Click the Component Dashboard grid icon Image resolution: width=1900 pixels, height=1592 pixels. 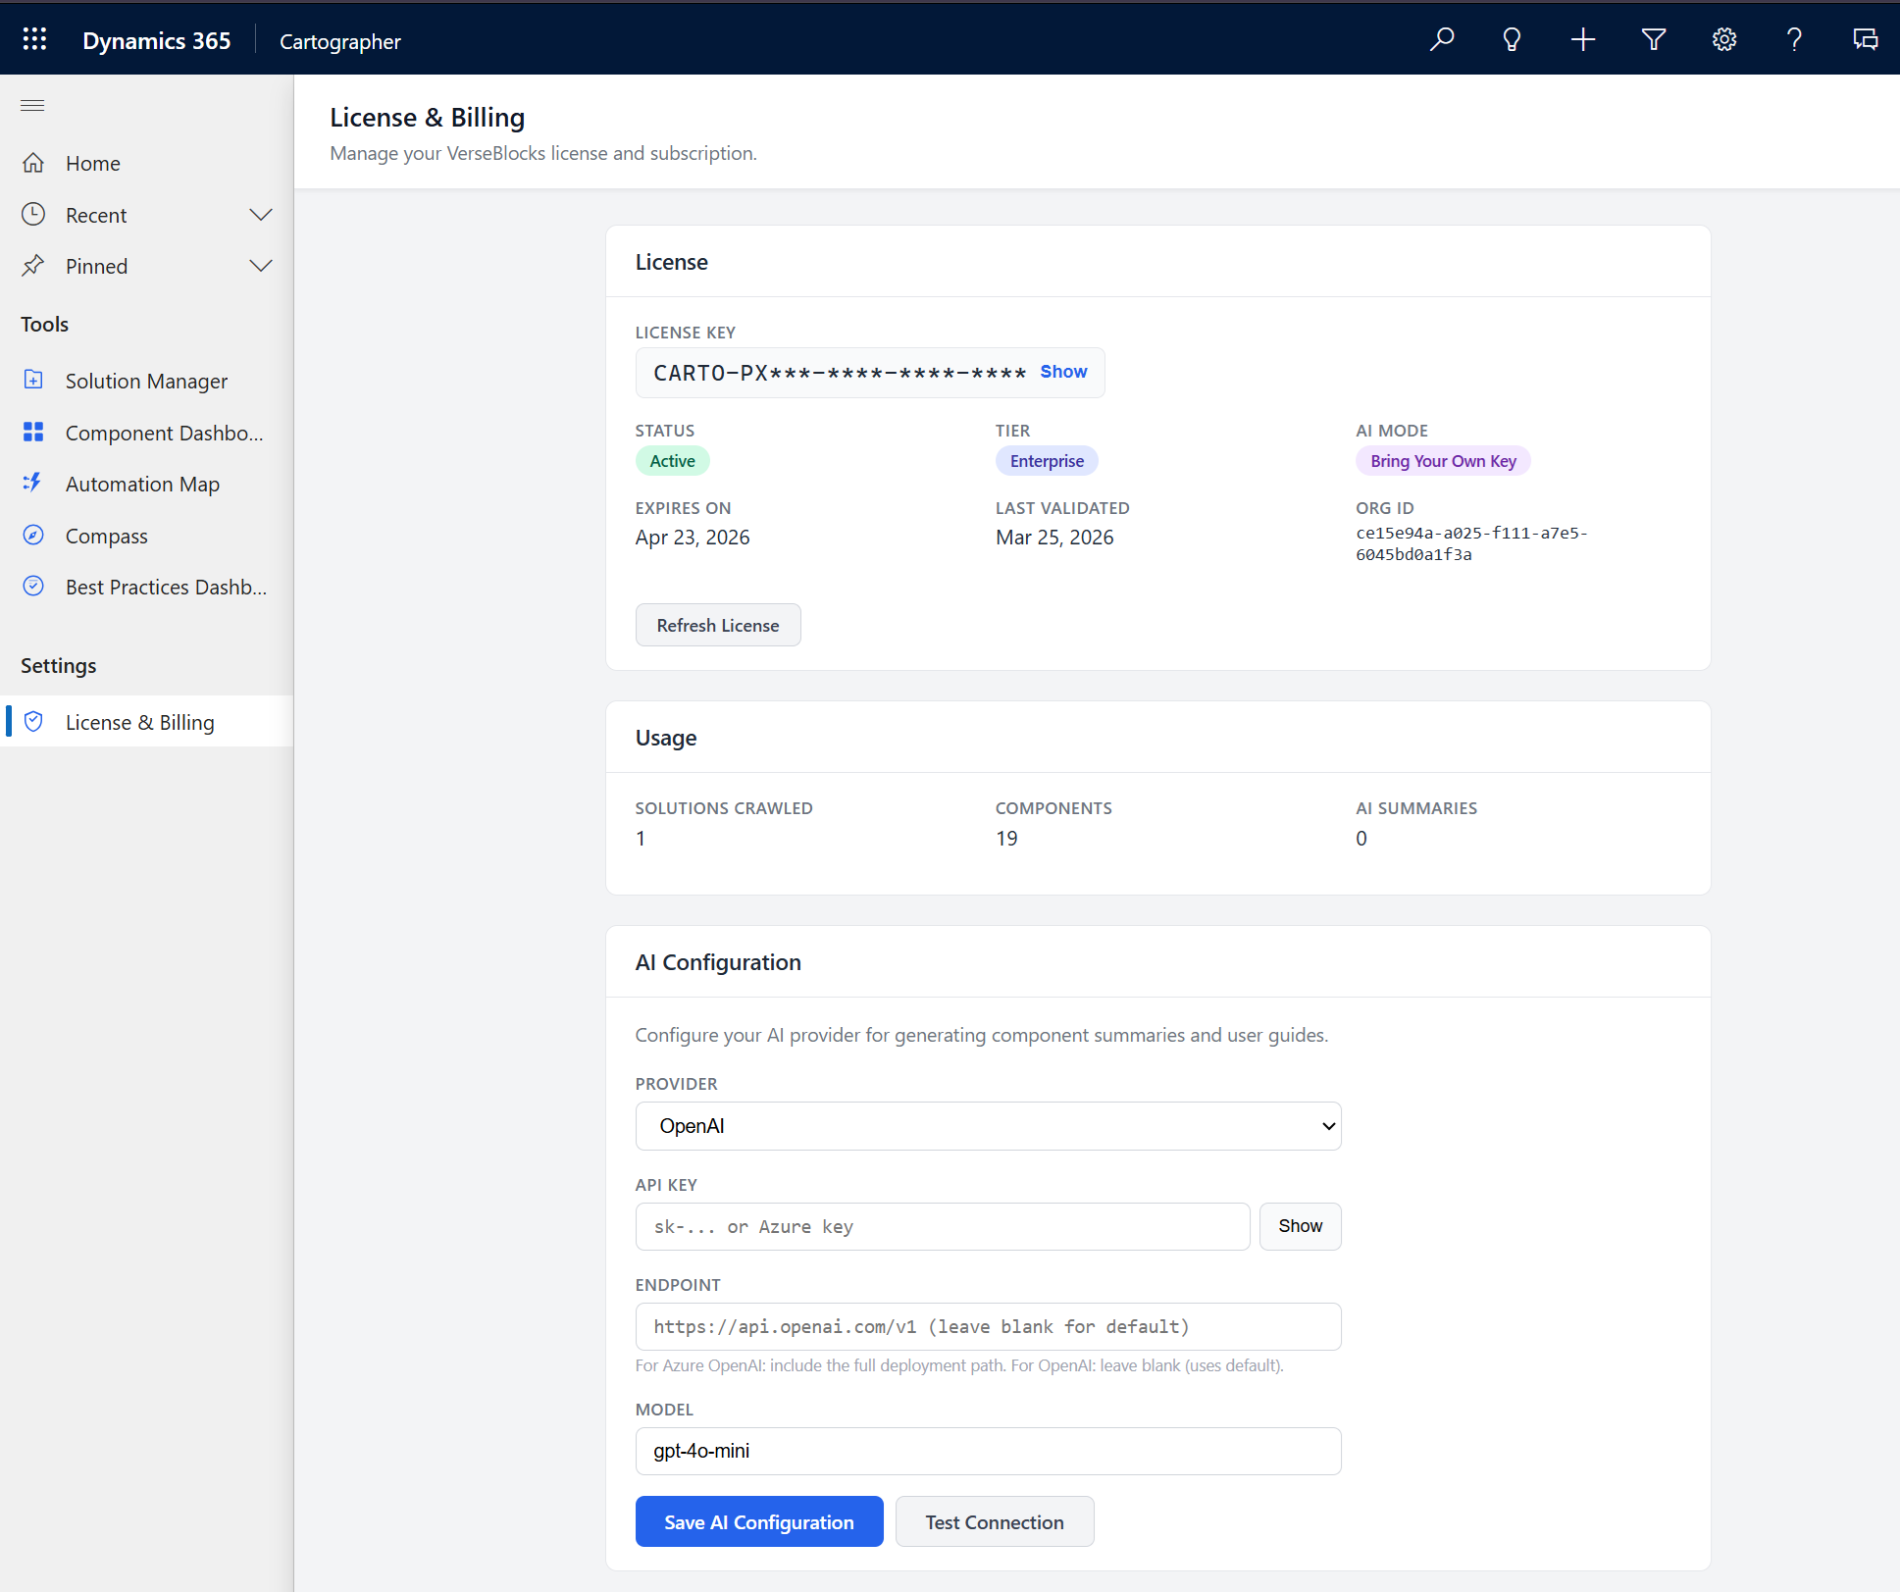pyautogui.click(x=33, y=433)
